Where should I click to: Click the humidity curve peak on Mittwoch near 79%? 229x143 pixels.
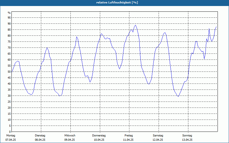point(77,37)
